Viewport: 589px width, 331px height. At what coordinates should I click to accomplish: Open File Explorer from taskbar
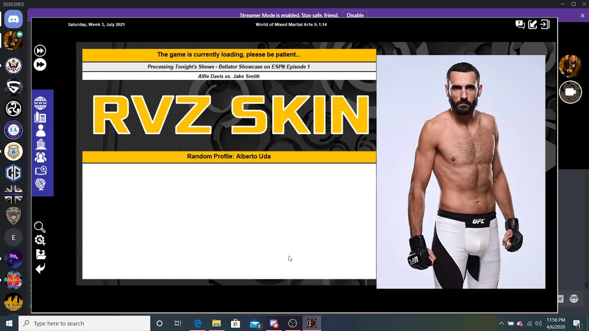(216, 324)
